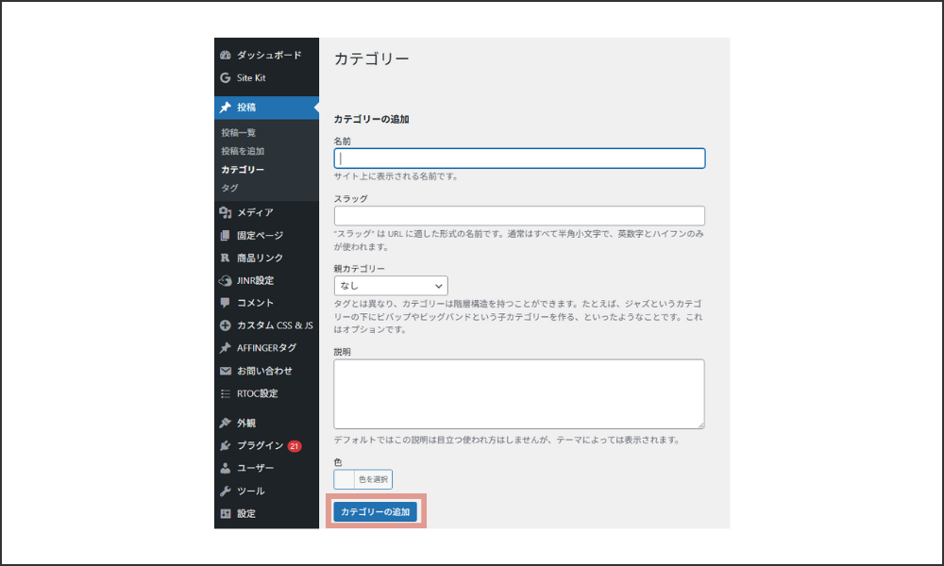Click the RTOC設定 list icon
This screenshot has height=566, width=944.
(x=226, y=393)
